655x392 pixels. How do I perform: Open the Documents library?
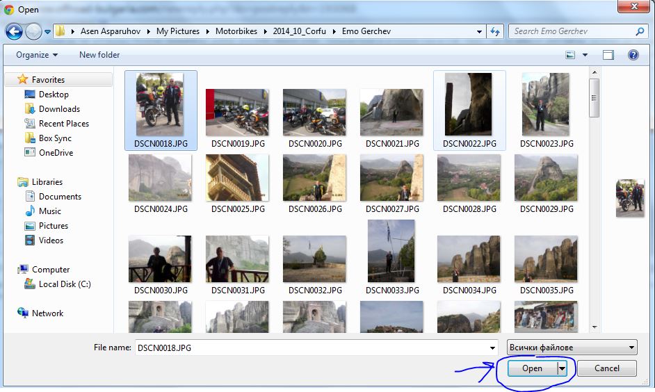click(60, 197)
